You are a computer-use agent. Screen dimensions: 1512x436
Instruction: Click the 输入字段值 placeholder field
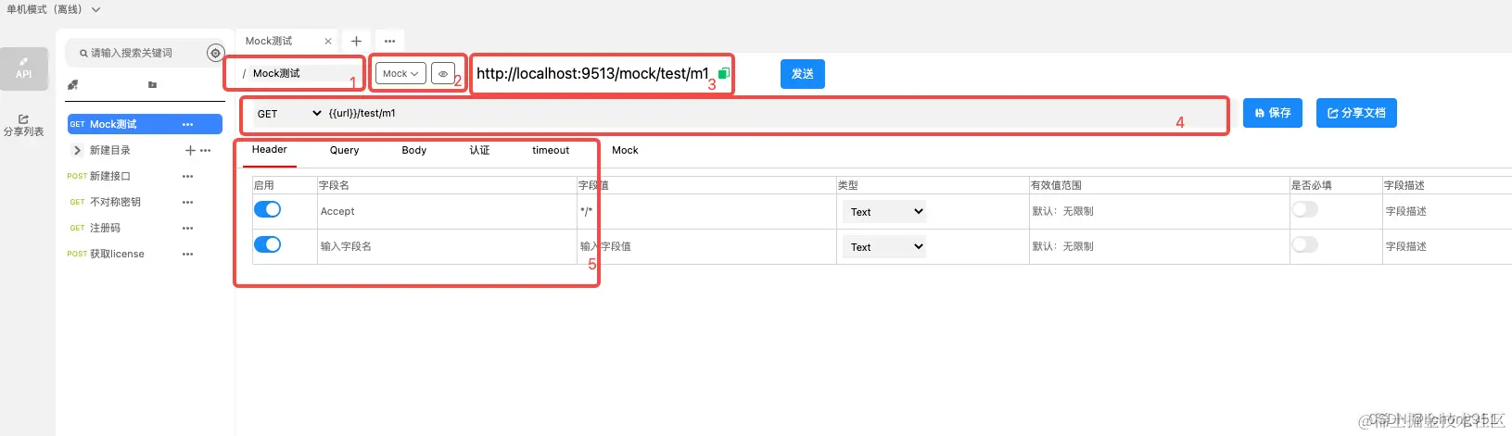pos(706,246)
